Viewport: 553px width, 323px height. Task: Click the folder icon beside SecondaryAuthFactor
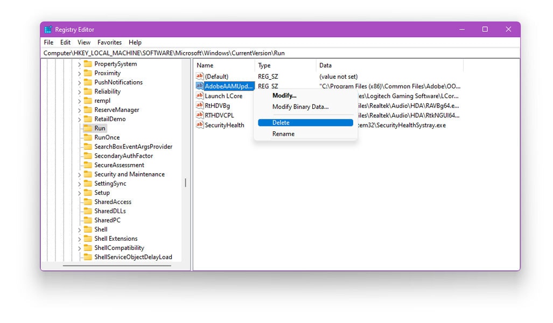click(88, 156)
